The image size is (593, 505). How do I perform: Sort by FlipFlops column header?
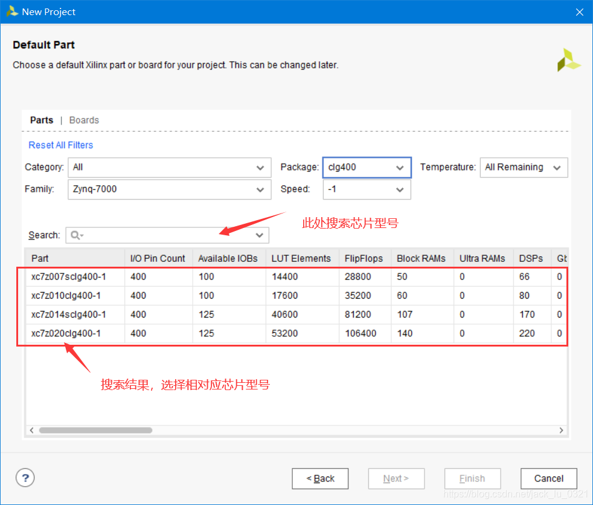coord(365,258)
